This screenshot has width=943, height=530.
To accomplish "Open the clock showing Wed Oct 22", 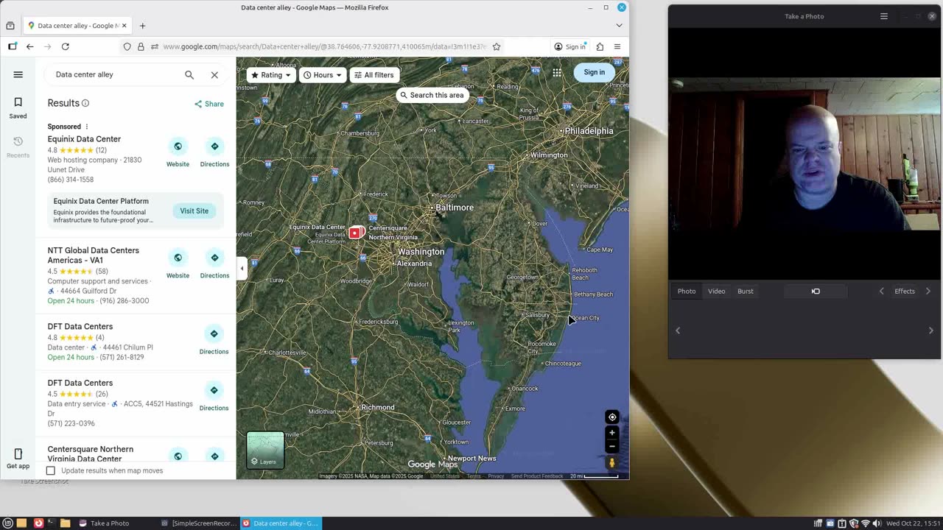I will click(x=913, y=523).
